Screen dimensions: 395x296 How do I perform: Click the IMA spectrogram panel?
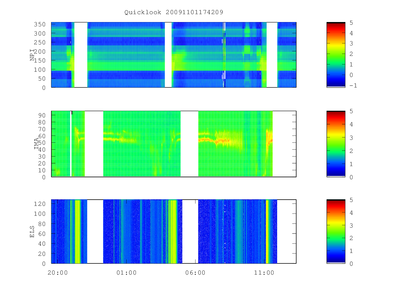tap(174, 144)
